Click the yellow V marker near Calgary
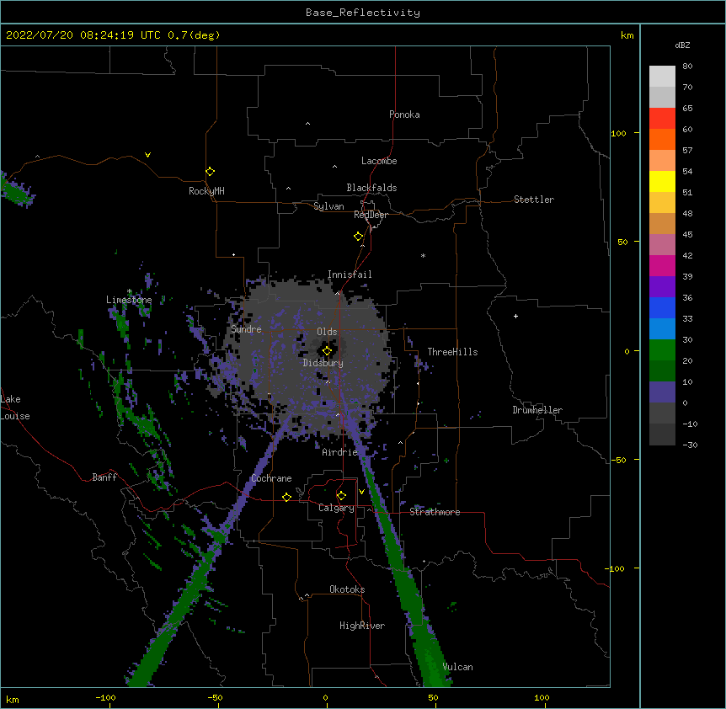 tap(361, 492)
